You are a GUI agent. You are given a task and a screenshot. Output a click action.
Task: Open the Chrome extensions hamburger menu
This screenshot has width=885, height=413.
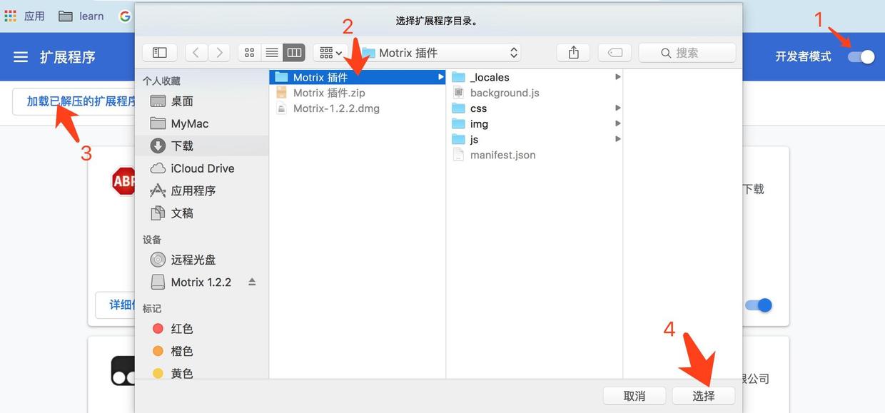[21, 57]
